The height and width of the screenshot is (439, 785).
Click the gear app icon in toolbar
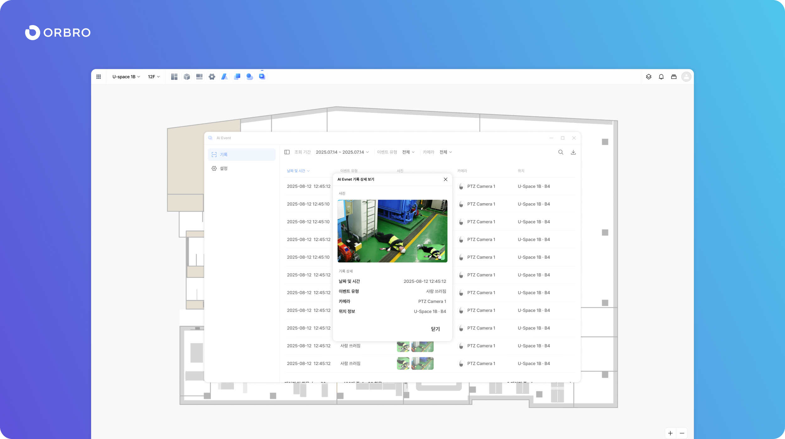point(212,77)
